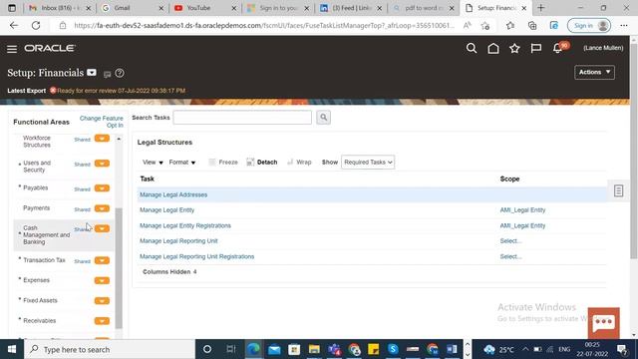Open browser settings ellipsis menu
This screenshot has width=638, height=359.
tap(624, 26)
